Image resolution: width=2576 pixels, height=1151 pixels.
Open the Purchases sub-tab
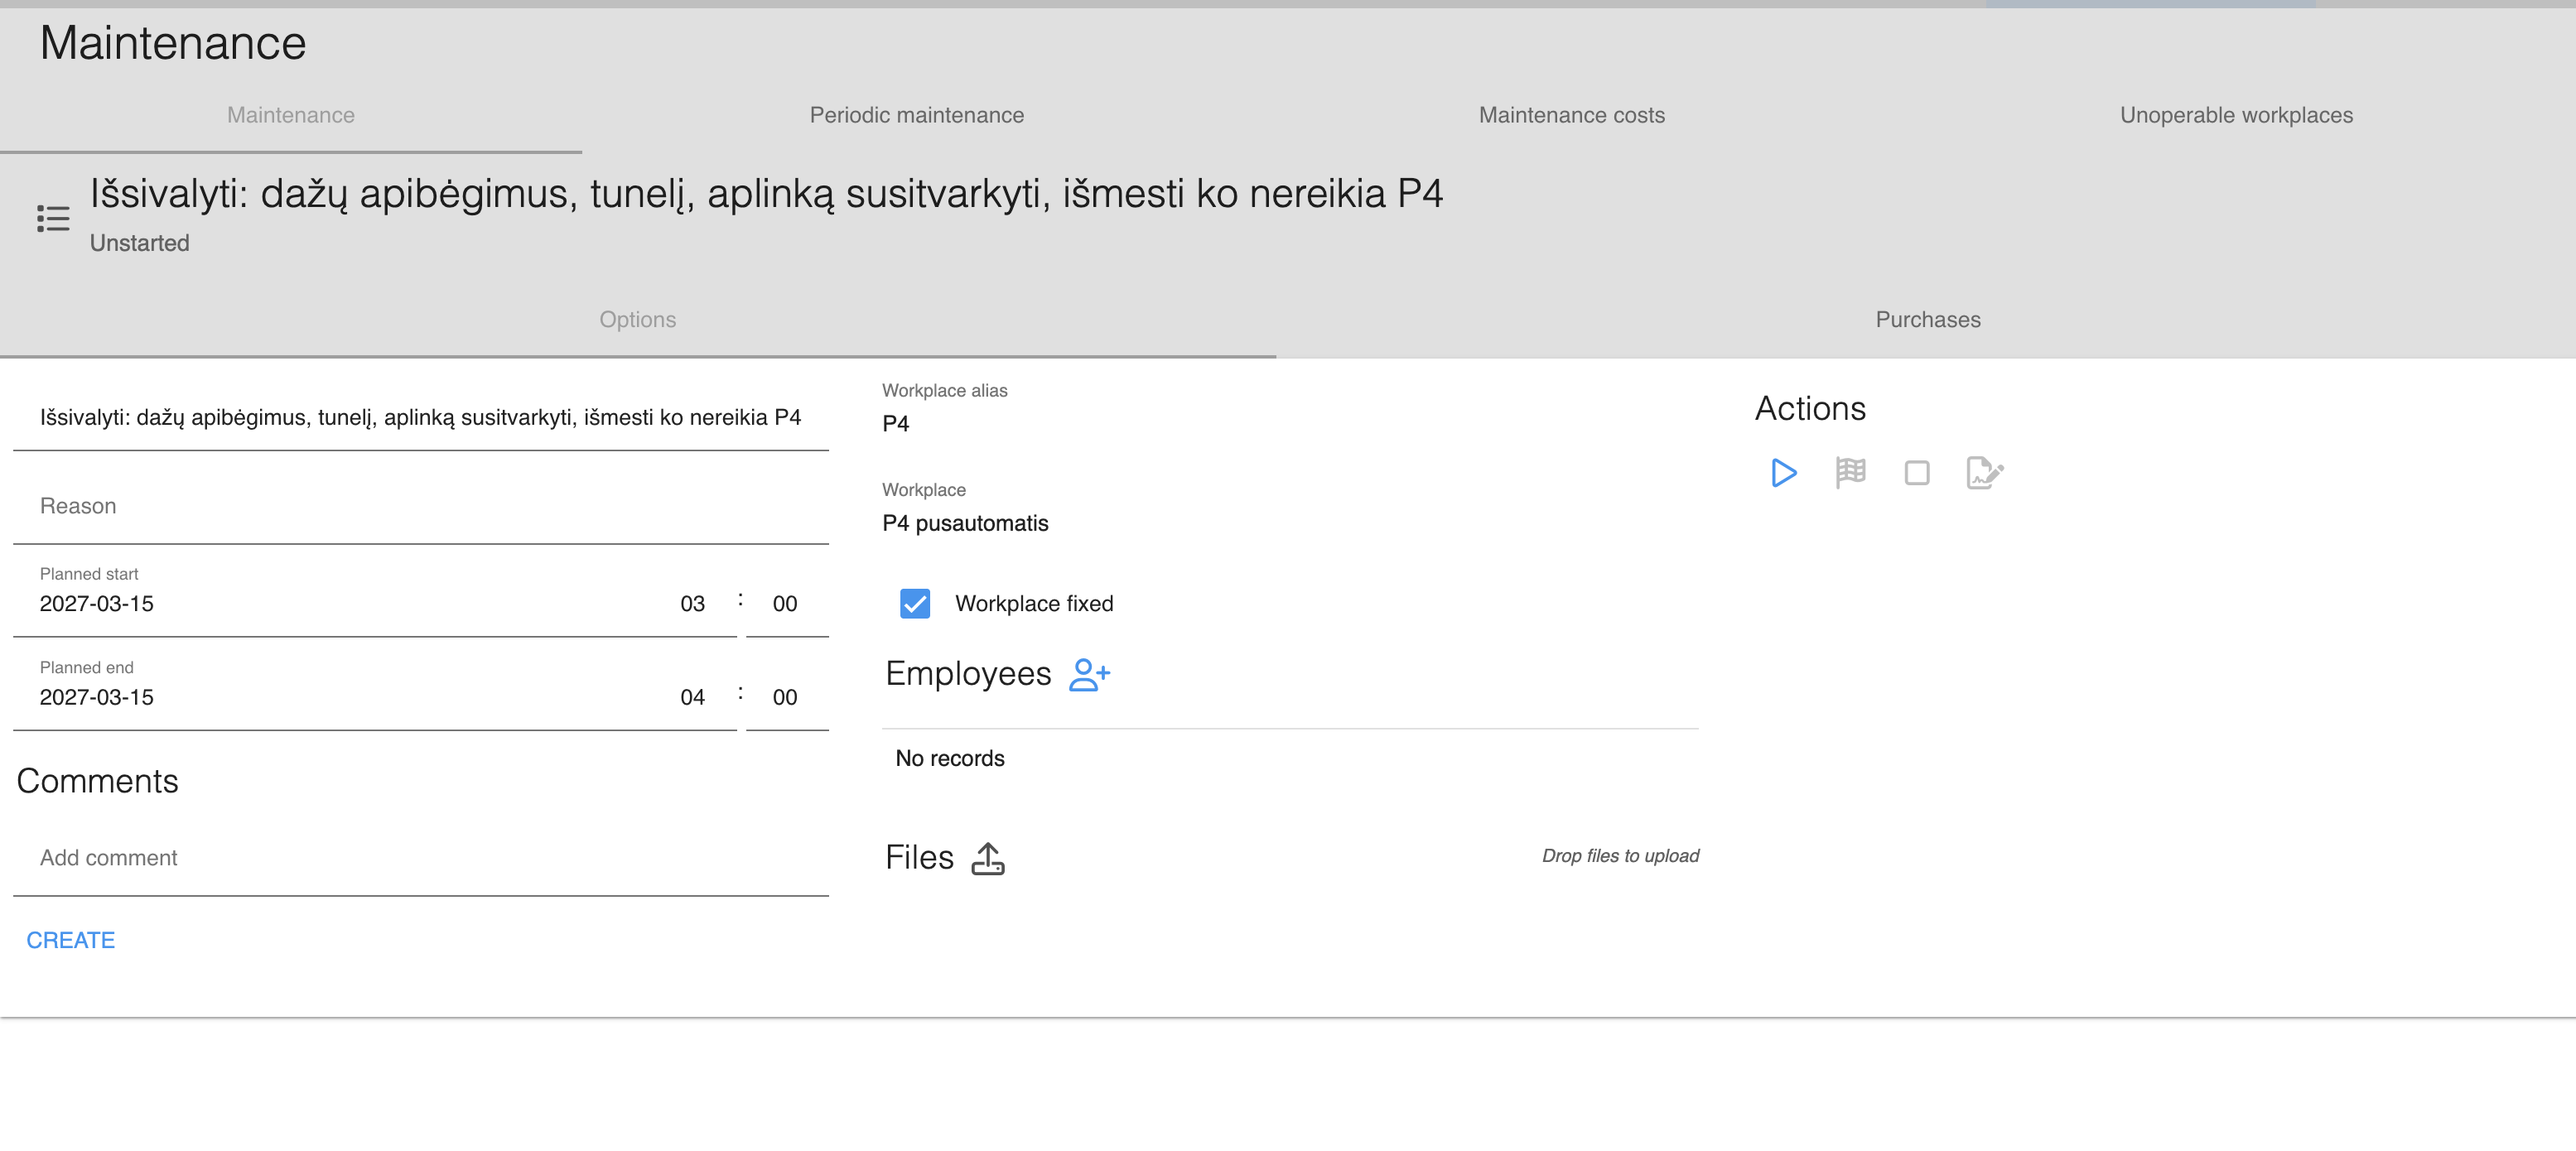pos(1927,319)
